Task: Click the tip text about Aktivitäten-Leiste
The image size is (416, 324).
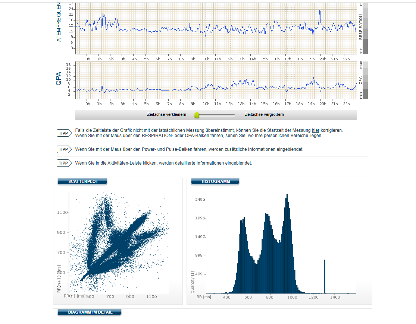Action: [163, 163]
